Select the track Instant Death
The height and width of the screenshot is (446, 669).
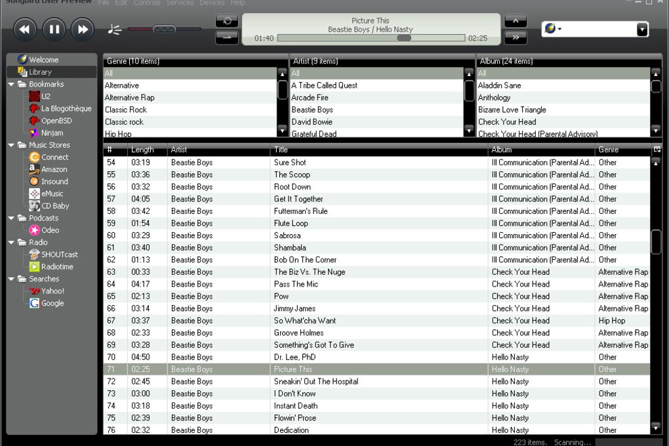pos(376,406)
